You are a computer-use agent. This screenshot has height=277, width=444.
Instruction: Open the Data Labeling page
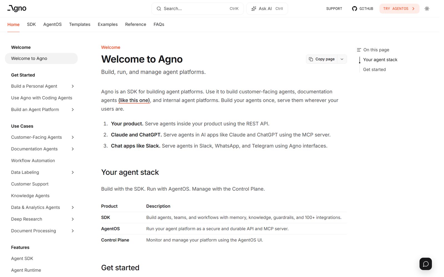pyautogui.click(x=25, y=172)
